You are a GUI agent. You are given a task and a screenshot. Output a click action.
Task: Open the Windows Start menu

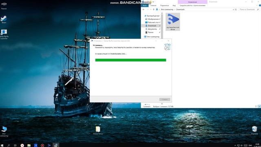point(2,145)
